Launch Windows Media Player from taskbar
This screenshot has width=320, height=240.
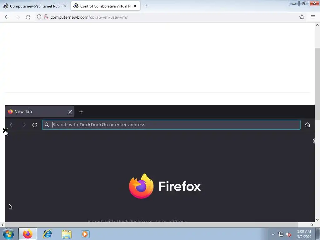point(86,234)
